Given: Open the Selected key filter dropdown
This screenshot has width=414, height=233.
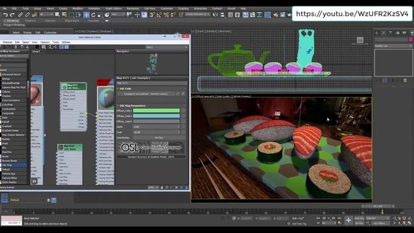Looking at the screenshot, I should [x=378, y=218].
